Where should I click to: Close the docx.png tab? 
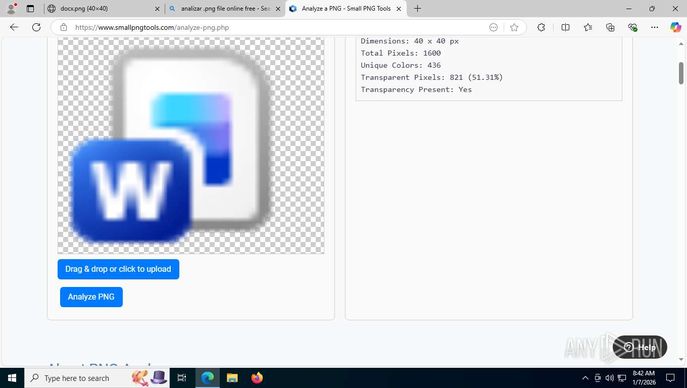157,9
